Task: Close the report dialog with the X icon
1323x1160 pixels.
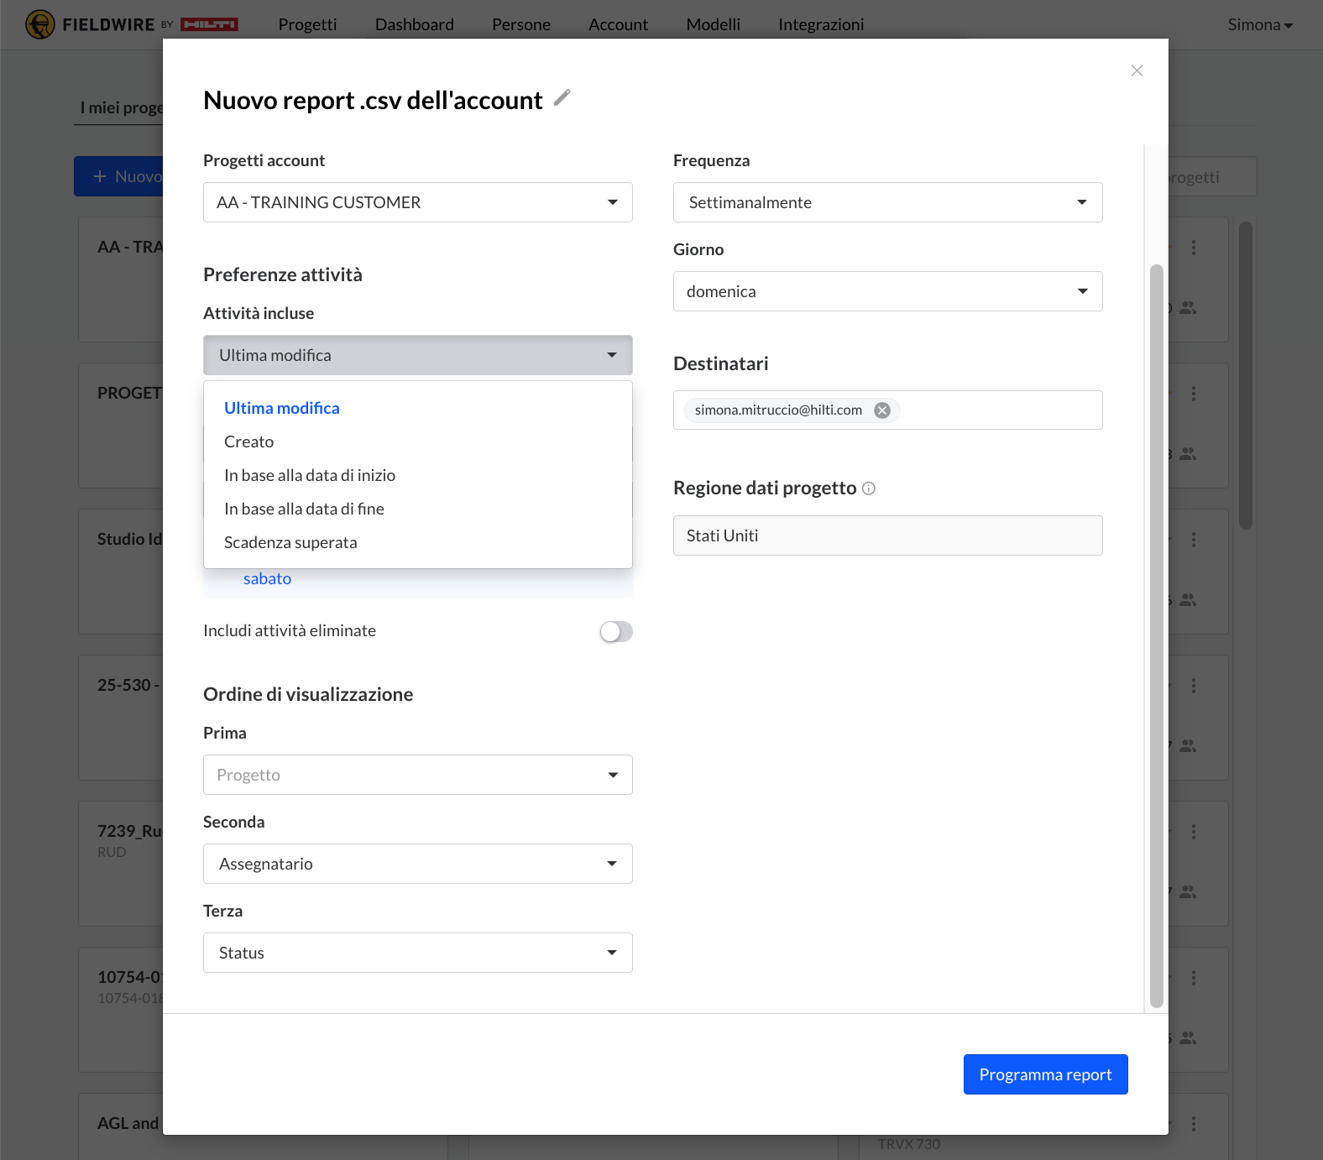Action: click(x=1137, y=71)
